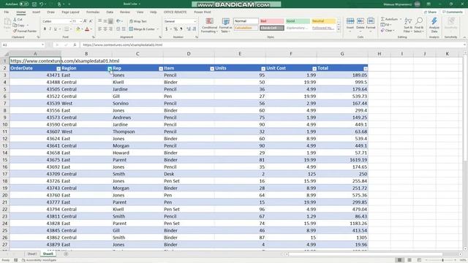Apply the Good cell style

(x=298, y=21)
